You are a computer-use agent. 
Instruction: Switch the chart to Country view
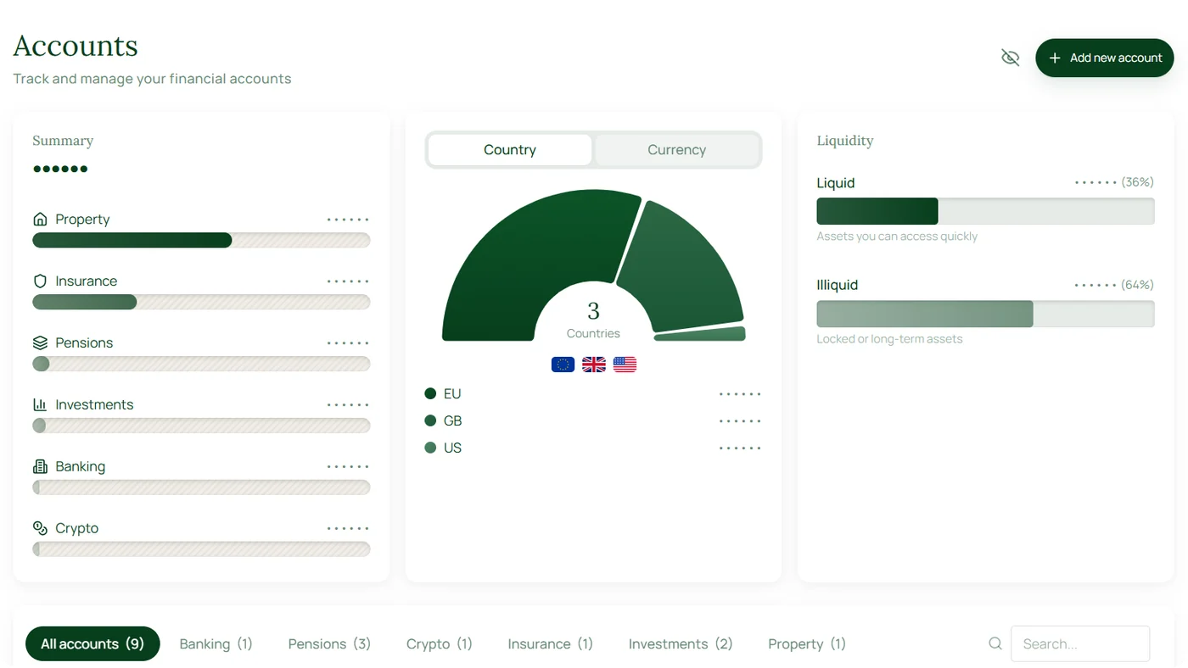click(509, 150)
